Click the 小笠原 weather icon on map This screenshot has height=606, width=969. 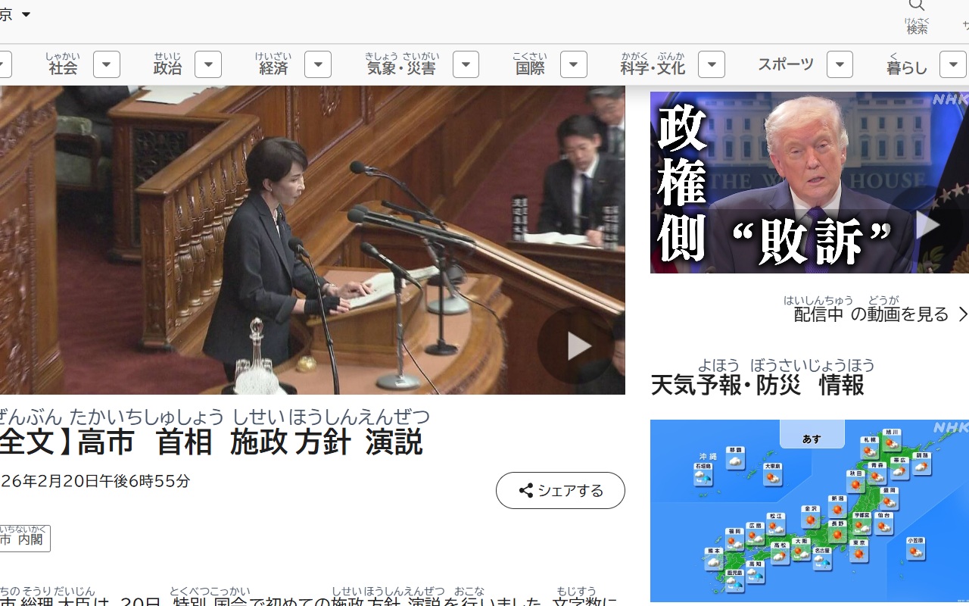tap(915, 548)
